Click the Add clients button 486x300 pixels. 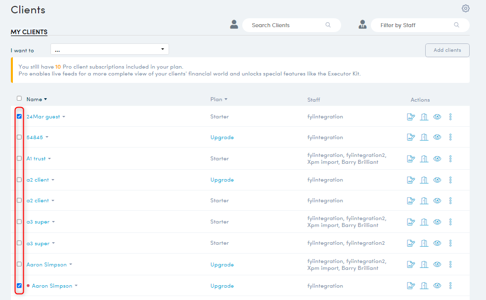(447, 50)
